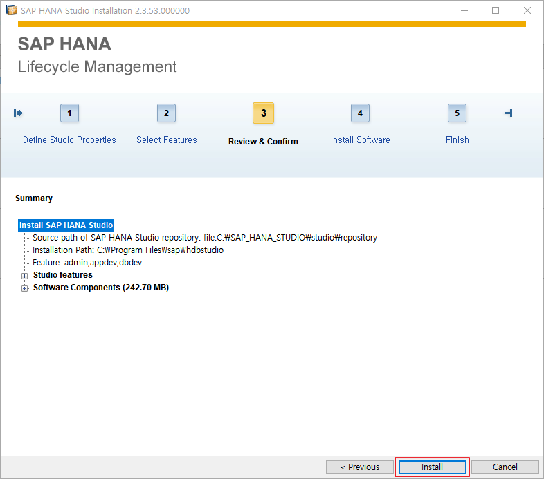Click the Install Software step label
544x479 pixels.
click(x=360, y=140)
